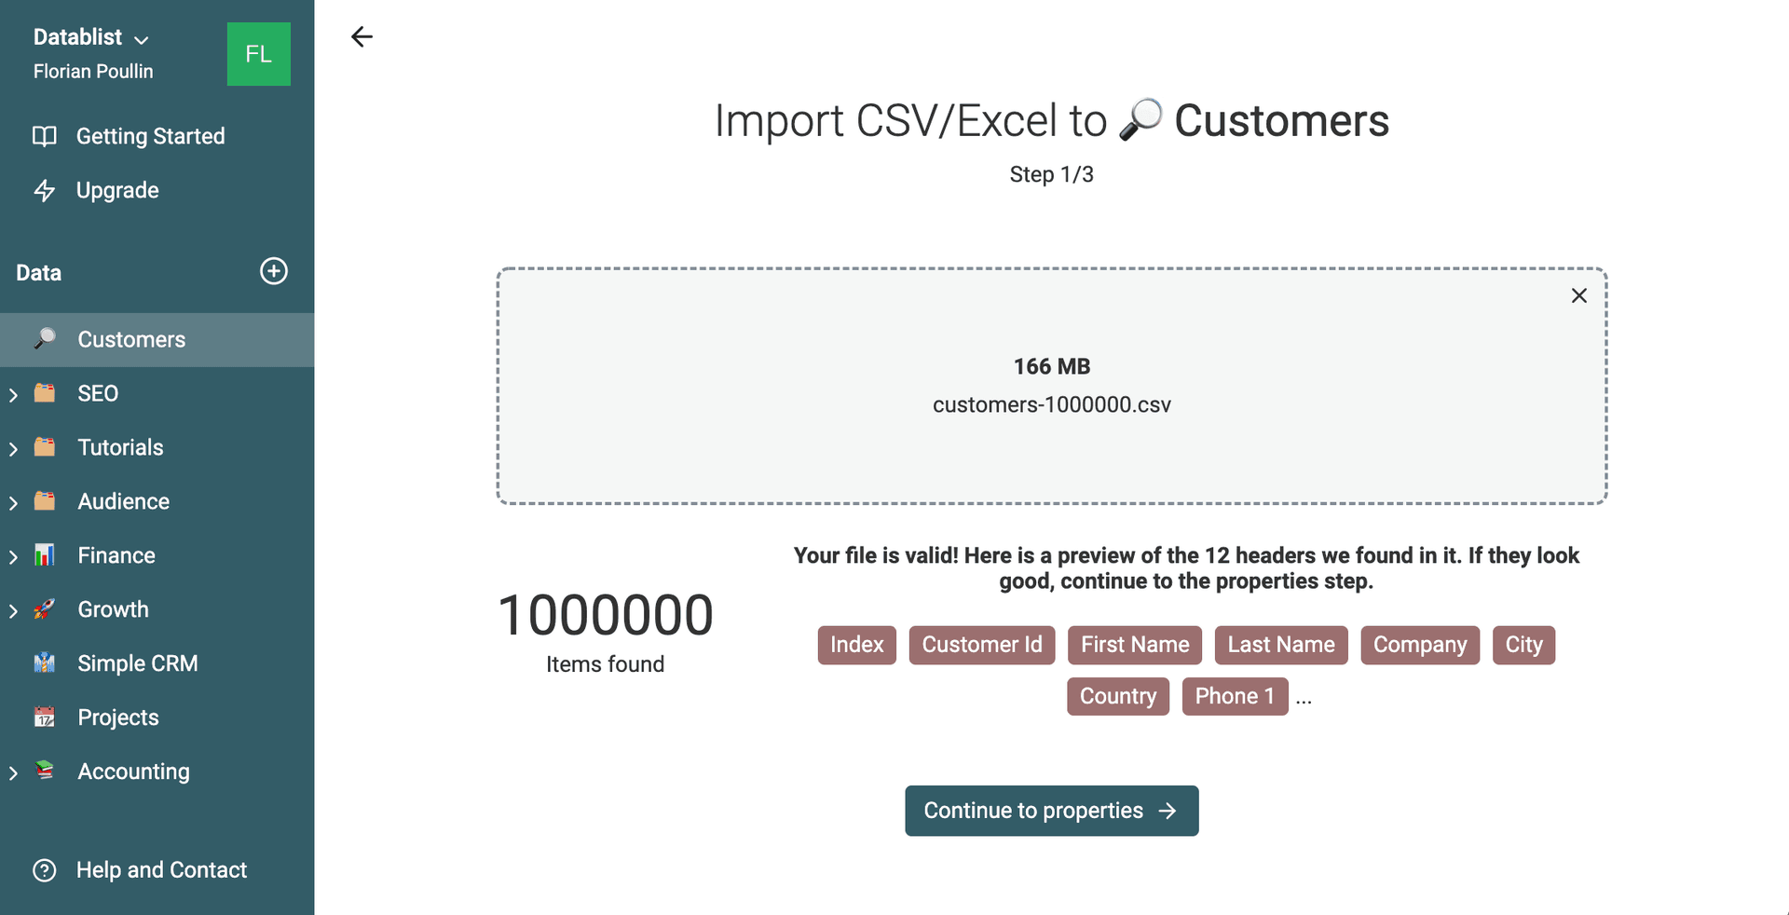This screenshot has height=915, width=1789.
Task: Click the Growth rocket icon
Action: [x=45, y=608]
